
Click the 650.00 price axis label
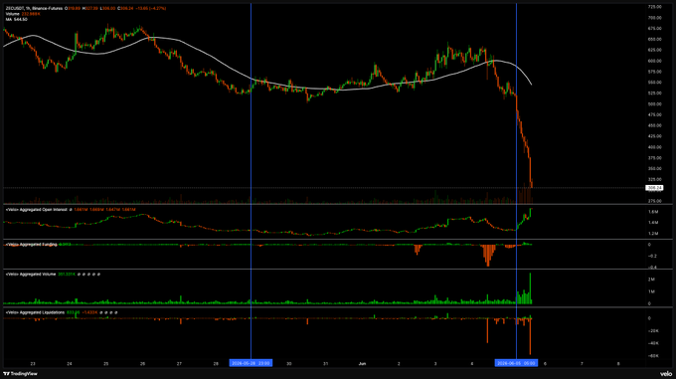pos(654,39)
